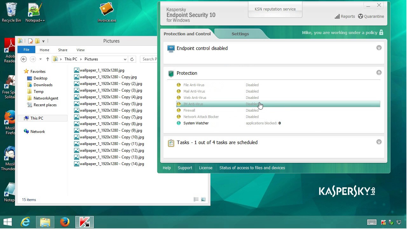Select the Recycle Bin desktop icon
This screenshot has height=229, width=407.
(11, 13)
